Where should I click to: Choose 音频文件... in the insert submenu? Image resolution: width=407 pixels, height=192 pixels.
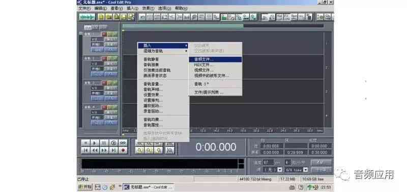[215, 59]
